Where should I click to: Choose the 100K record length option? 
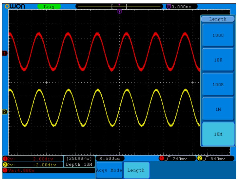pyautogui.click(x=218, y=84)
